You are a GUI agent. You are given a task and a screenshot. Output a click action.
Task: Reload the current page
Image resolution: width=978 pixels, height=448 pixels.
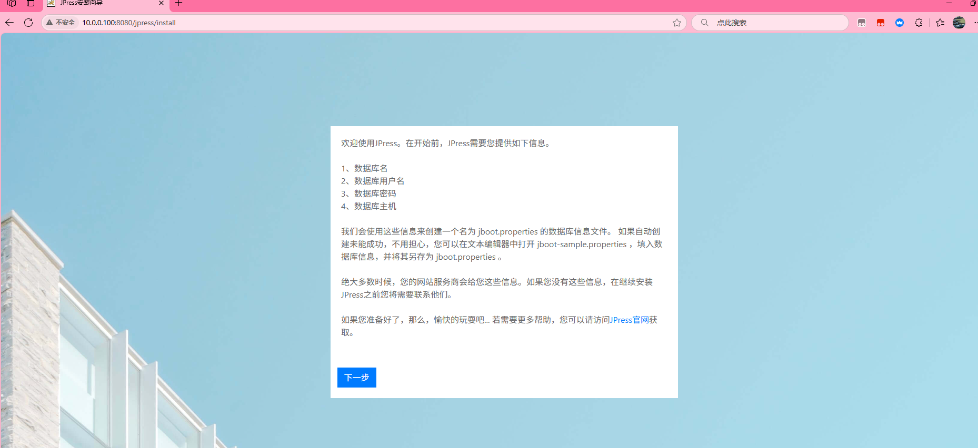[x=28, y=23]
